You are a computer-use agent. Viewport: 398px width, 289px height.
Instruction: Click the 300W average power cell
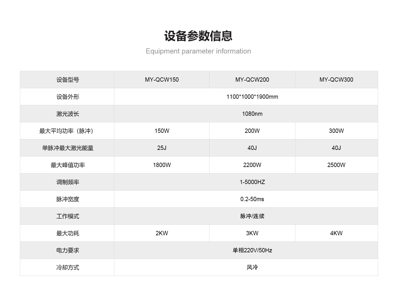click(x=336, y=131)
